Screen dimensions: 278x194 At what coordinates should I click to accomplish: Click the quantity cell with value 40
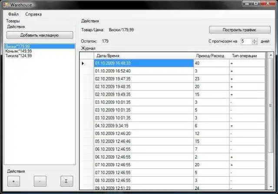click(212, 63)
